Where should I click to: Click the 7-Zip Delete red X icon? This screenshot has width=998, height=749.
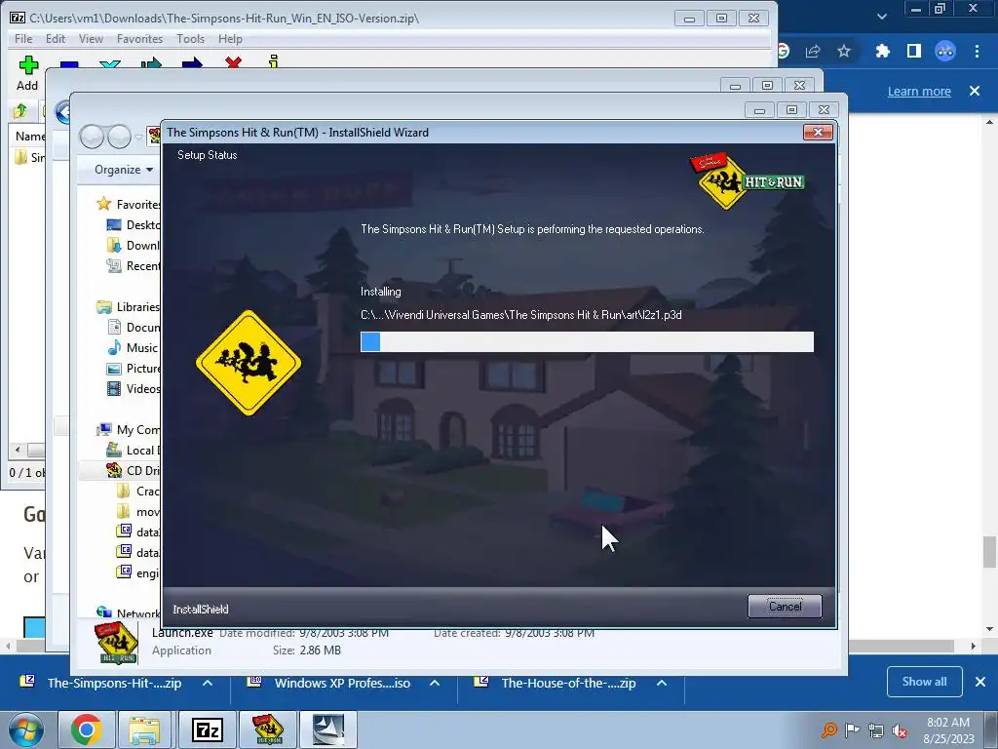coord(233,62)
